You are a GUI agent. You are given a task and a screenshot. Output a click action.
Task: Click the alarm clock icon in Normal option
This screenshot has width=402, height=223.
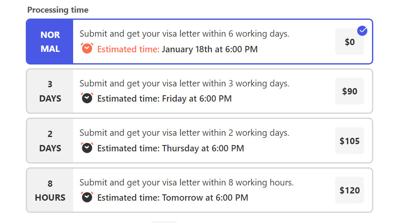tap(87, 48)
